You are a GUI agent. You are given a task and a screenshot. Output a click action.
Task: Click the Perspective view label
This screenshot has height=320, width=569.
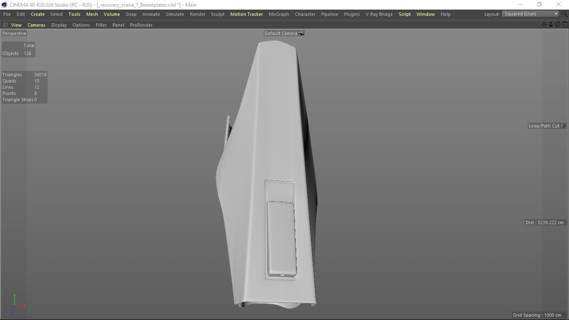(14, 33)
